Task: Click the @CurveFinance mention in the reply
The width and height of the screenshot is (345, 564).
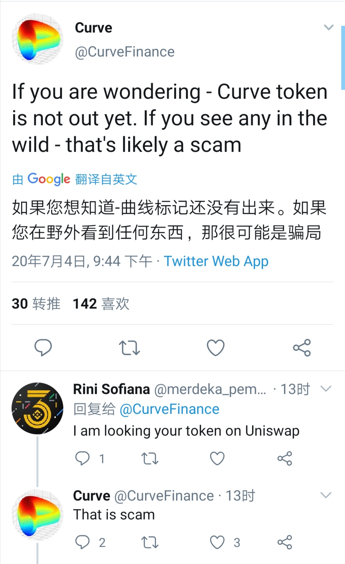Action: (x=169, y=409)
